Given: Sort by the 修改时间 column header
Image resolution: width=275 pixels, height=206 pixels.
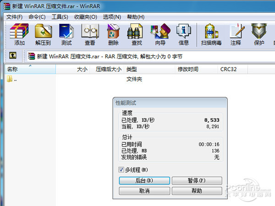Looking at the screenshot, I should click(x=196, y=69).
